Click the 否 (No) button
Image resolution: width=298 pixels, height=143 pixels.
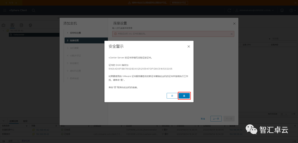click(172, 96)
